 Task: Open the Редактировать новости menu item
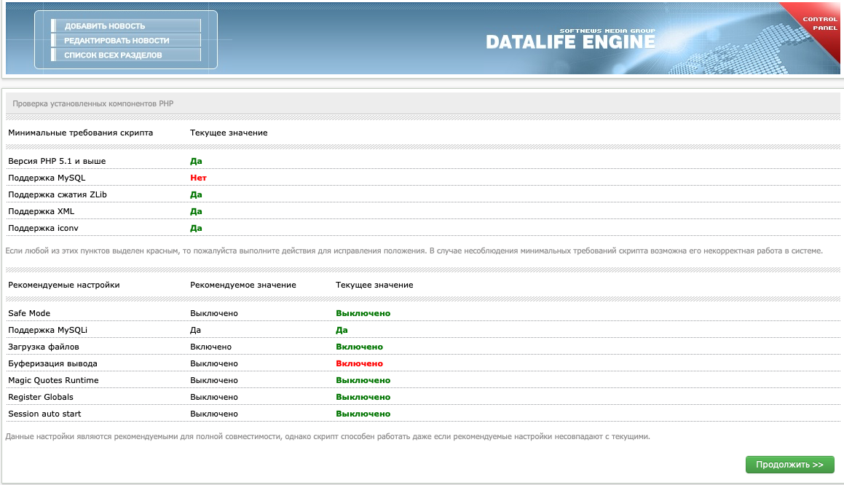117,41
